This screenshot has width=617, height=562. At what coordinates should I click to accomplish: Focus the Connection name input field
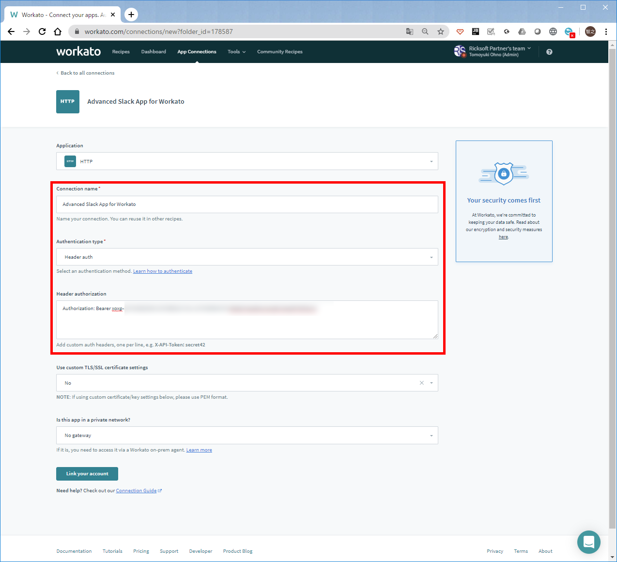point(247,204)
